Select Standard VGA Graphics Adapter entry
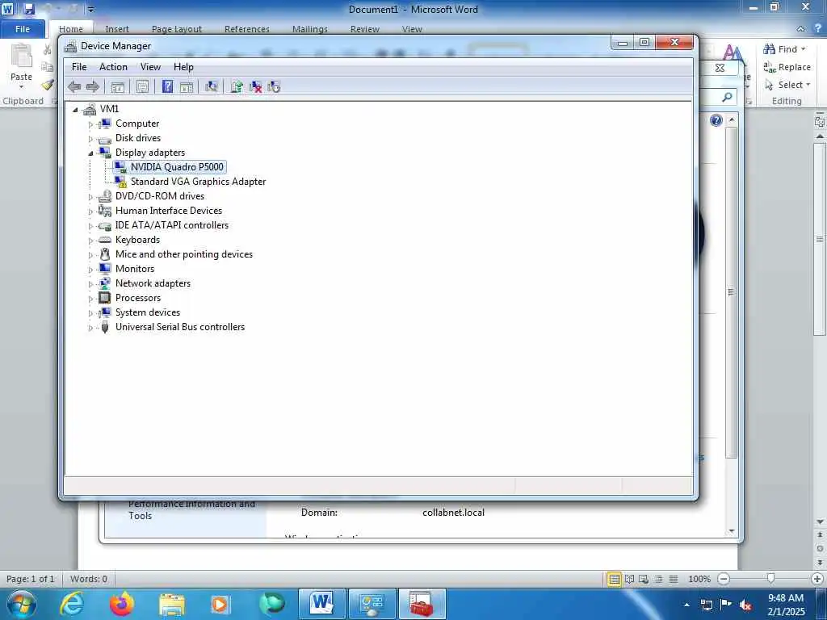 [x=199, y=182]
